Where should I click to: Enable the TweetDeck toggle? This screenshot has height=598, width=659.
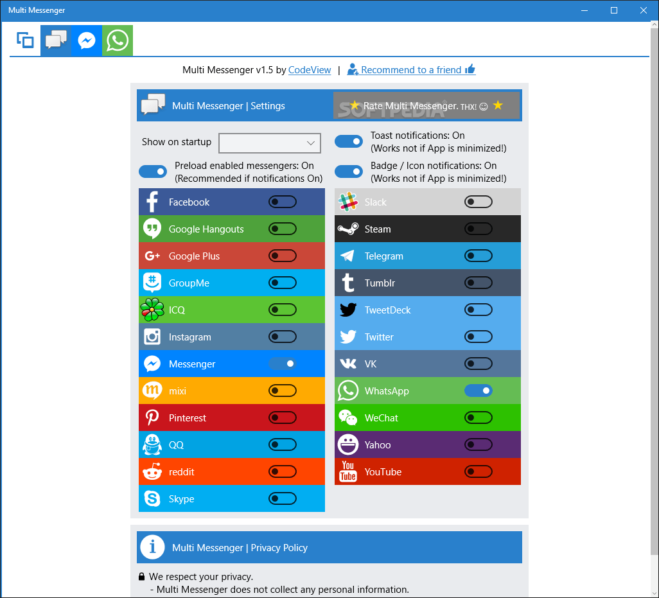coord(479,310)
